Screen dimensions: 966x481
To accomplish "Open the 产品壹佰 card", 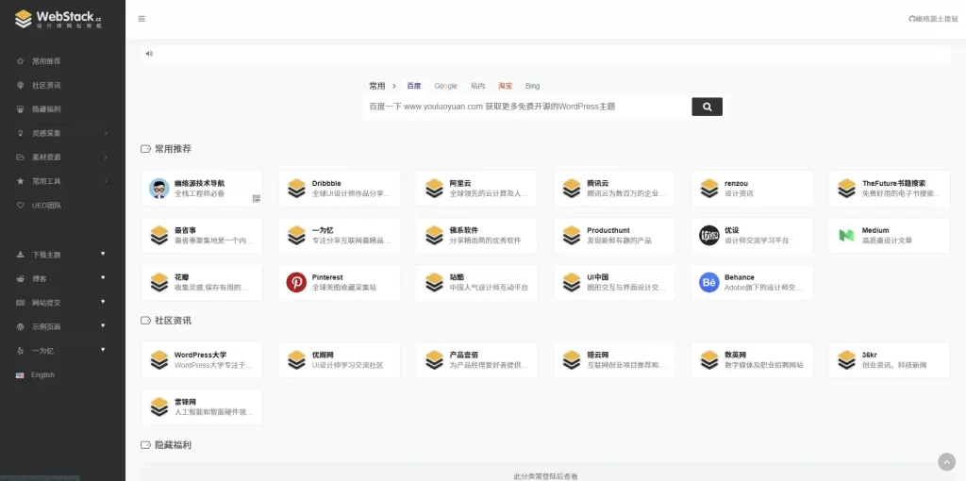I will click(x=476, y=359).
